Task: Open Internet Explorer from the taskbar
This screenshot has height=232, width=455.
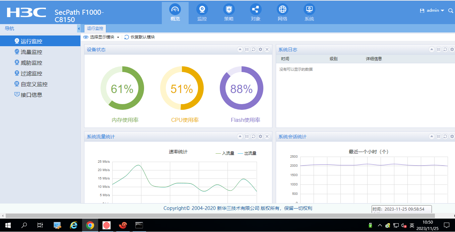Action: tap(74, 225)
